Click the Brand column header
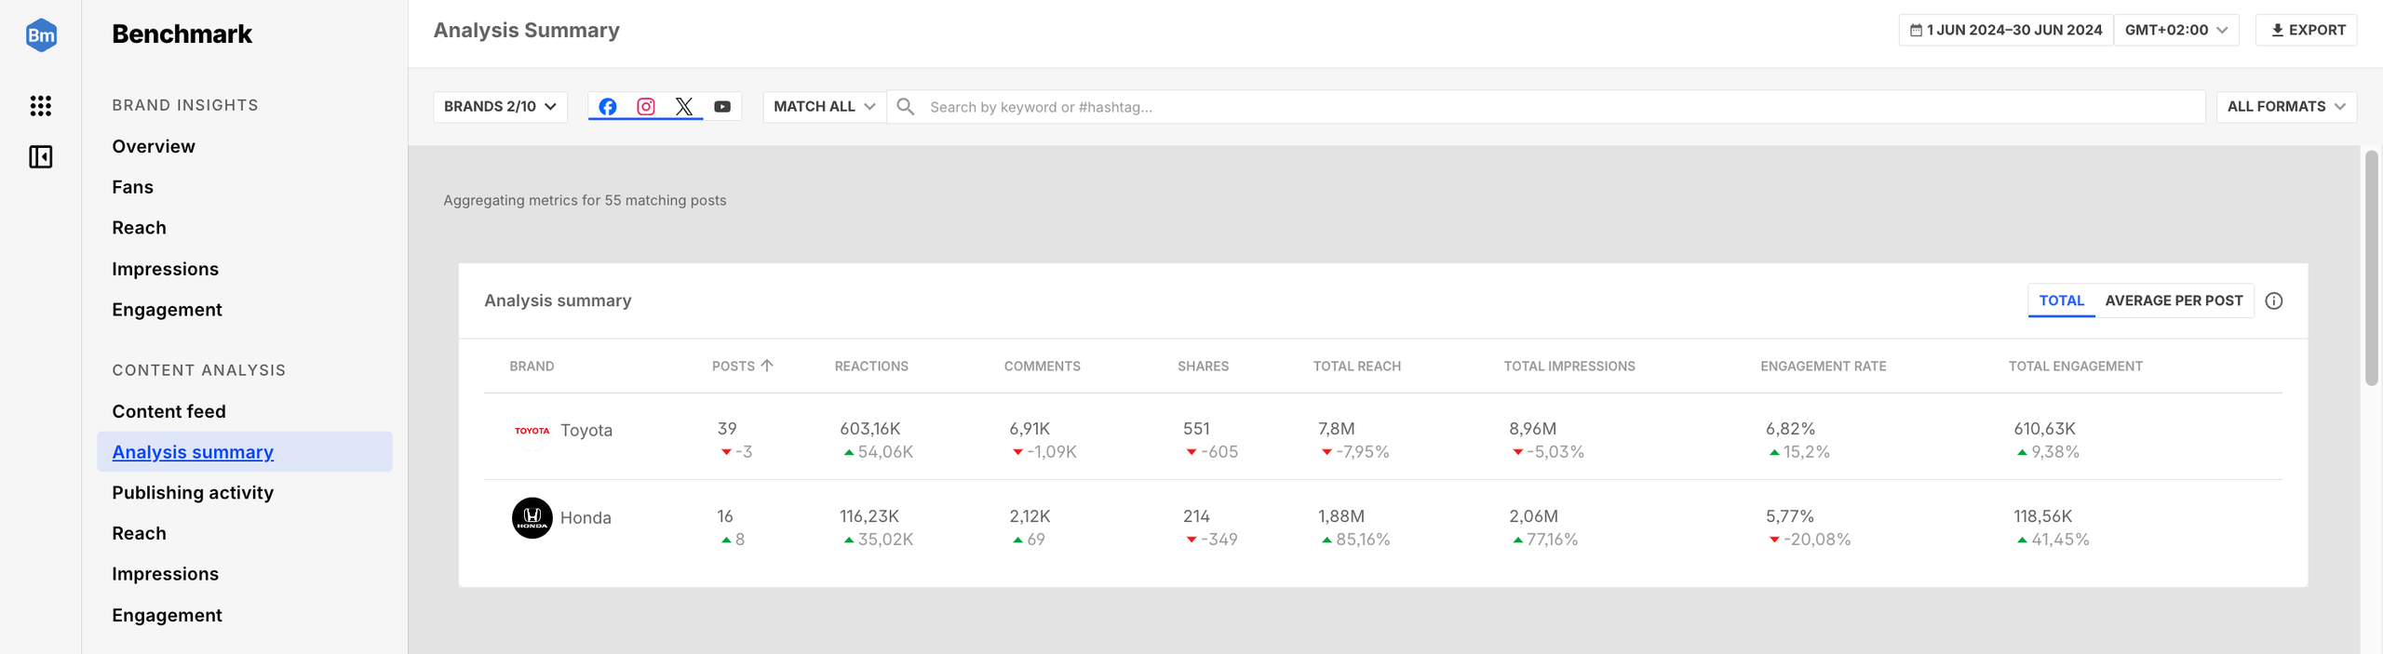The image size is (2383, 654). [x=532, y=367]
